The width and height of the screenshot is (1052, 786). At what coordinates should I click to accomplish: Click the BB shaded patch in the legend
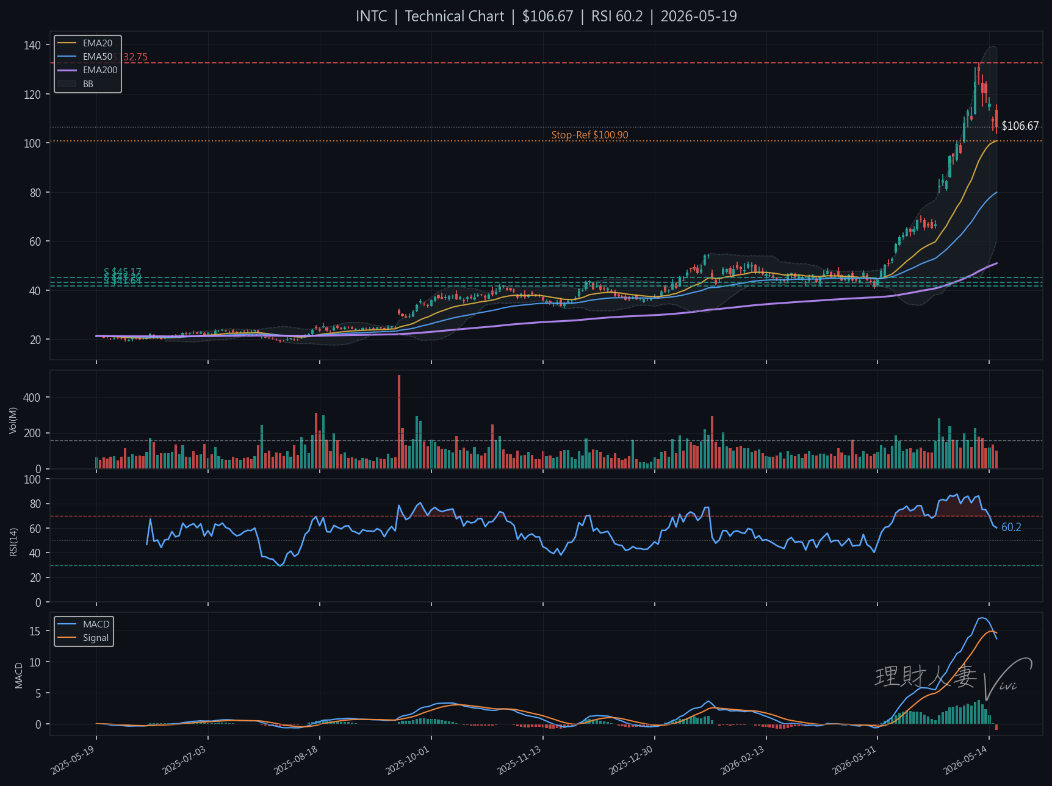click(x=67, y=84)
